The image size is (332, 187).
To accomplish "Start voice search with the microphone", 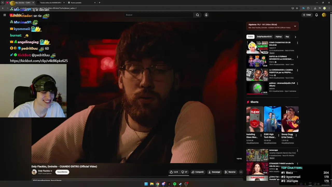I will click(206, 15).
